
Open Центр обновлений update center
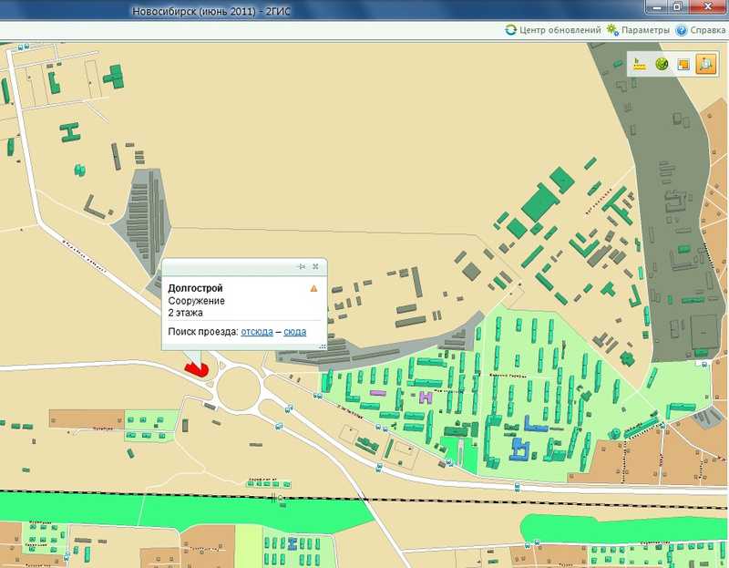[553, 30]
